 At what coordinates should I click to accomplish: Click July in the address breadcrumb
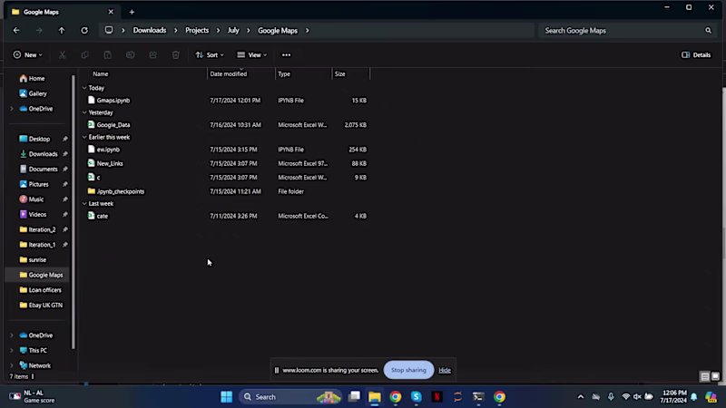[x=233, y=31]
